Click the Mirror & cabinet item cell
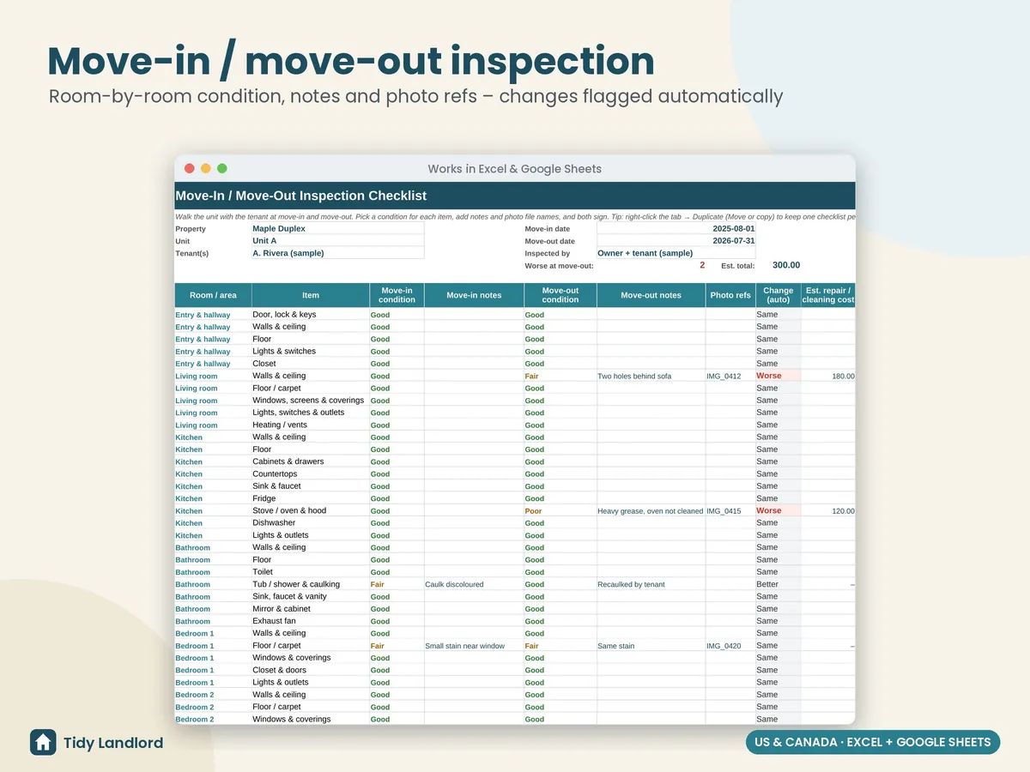Image resolution: width=1030 pixels, height=772 pixels. [x=311, y=609]
